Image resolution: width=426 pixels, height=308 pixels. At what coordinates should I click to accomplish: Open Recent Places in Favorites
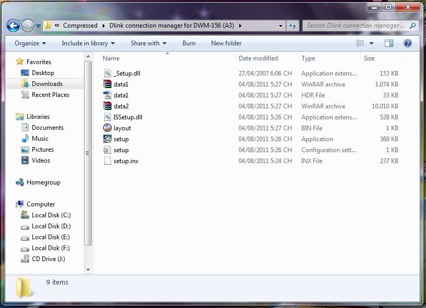coord(51,95)
